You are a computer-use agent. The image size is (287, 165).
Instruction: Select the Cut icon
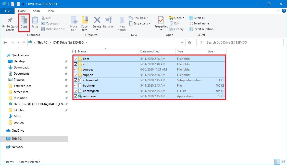(44, 18)
